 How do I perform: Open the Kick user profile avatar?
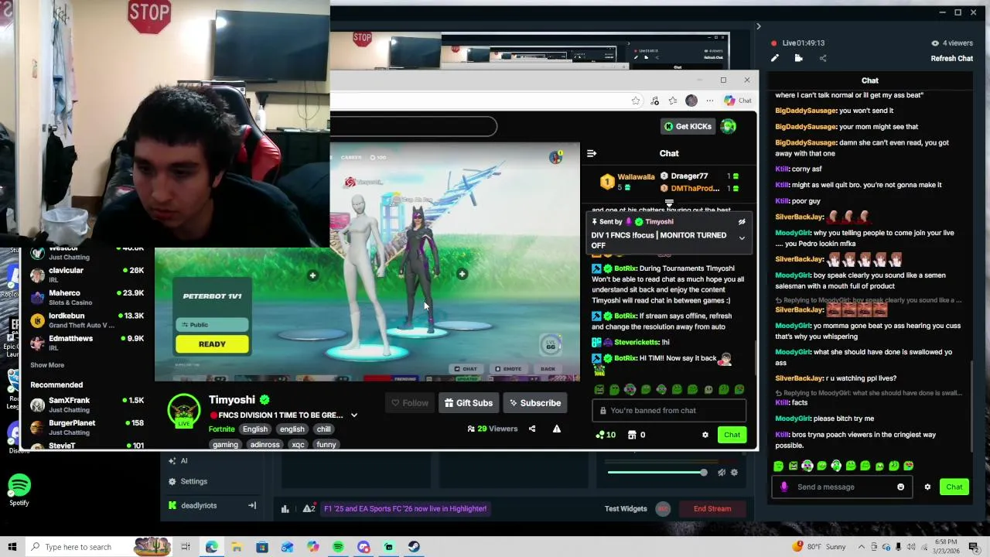point(729,126)
